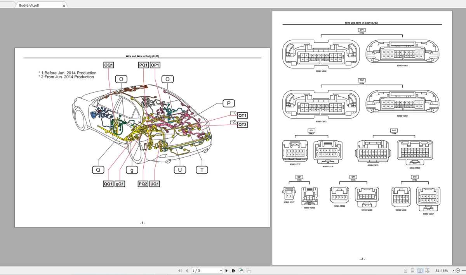
Task: Click page number '- 1 -' footer
Action: pos(142,223)
